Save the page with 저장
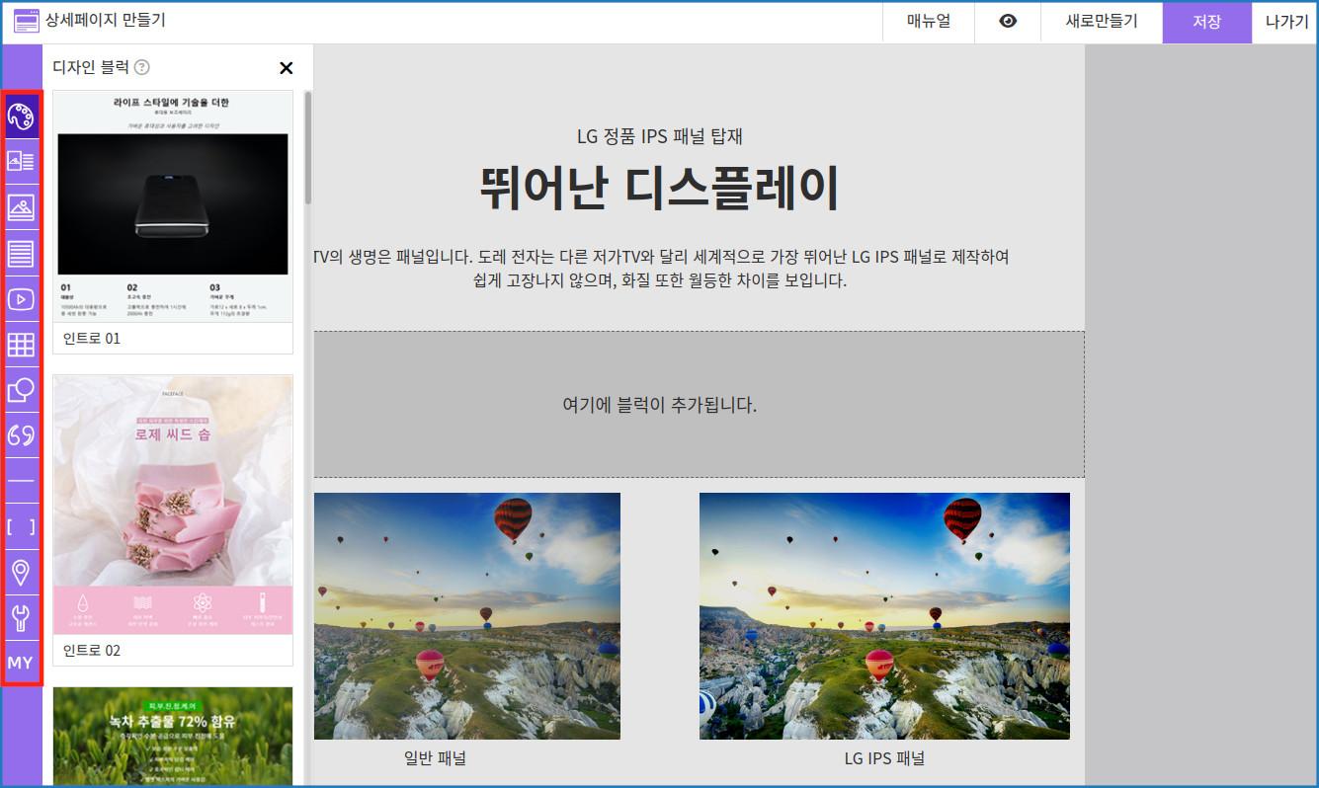This screenshot has height=788, width=1319. click(1206, 22)
